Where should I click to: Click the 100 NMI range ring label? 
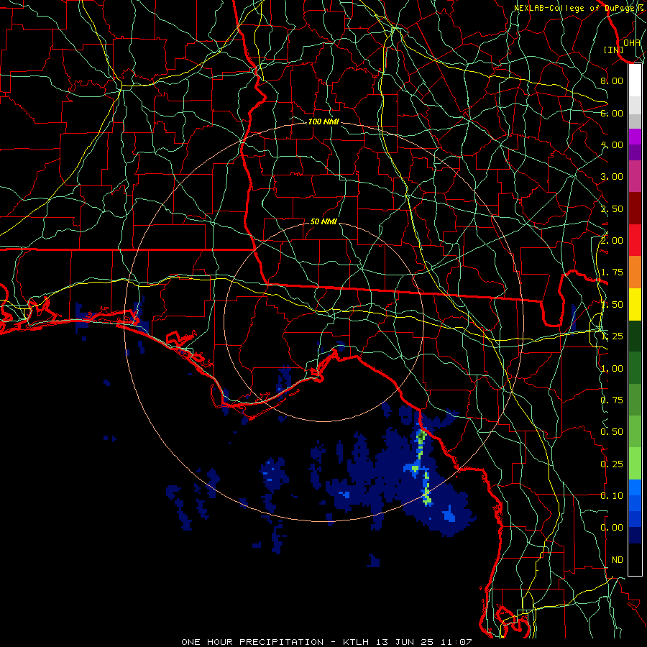pos(323,121)
